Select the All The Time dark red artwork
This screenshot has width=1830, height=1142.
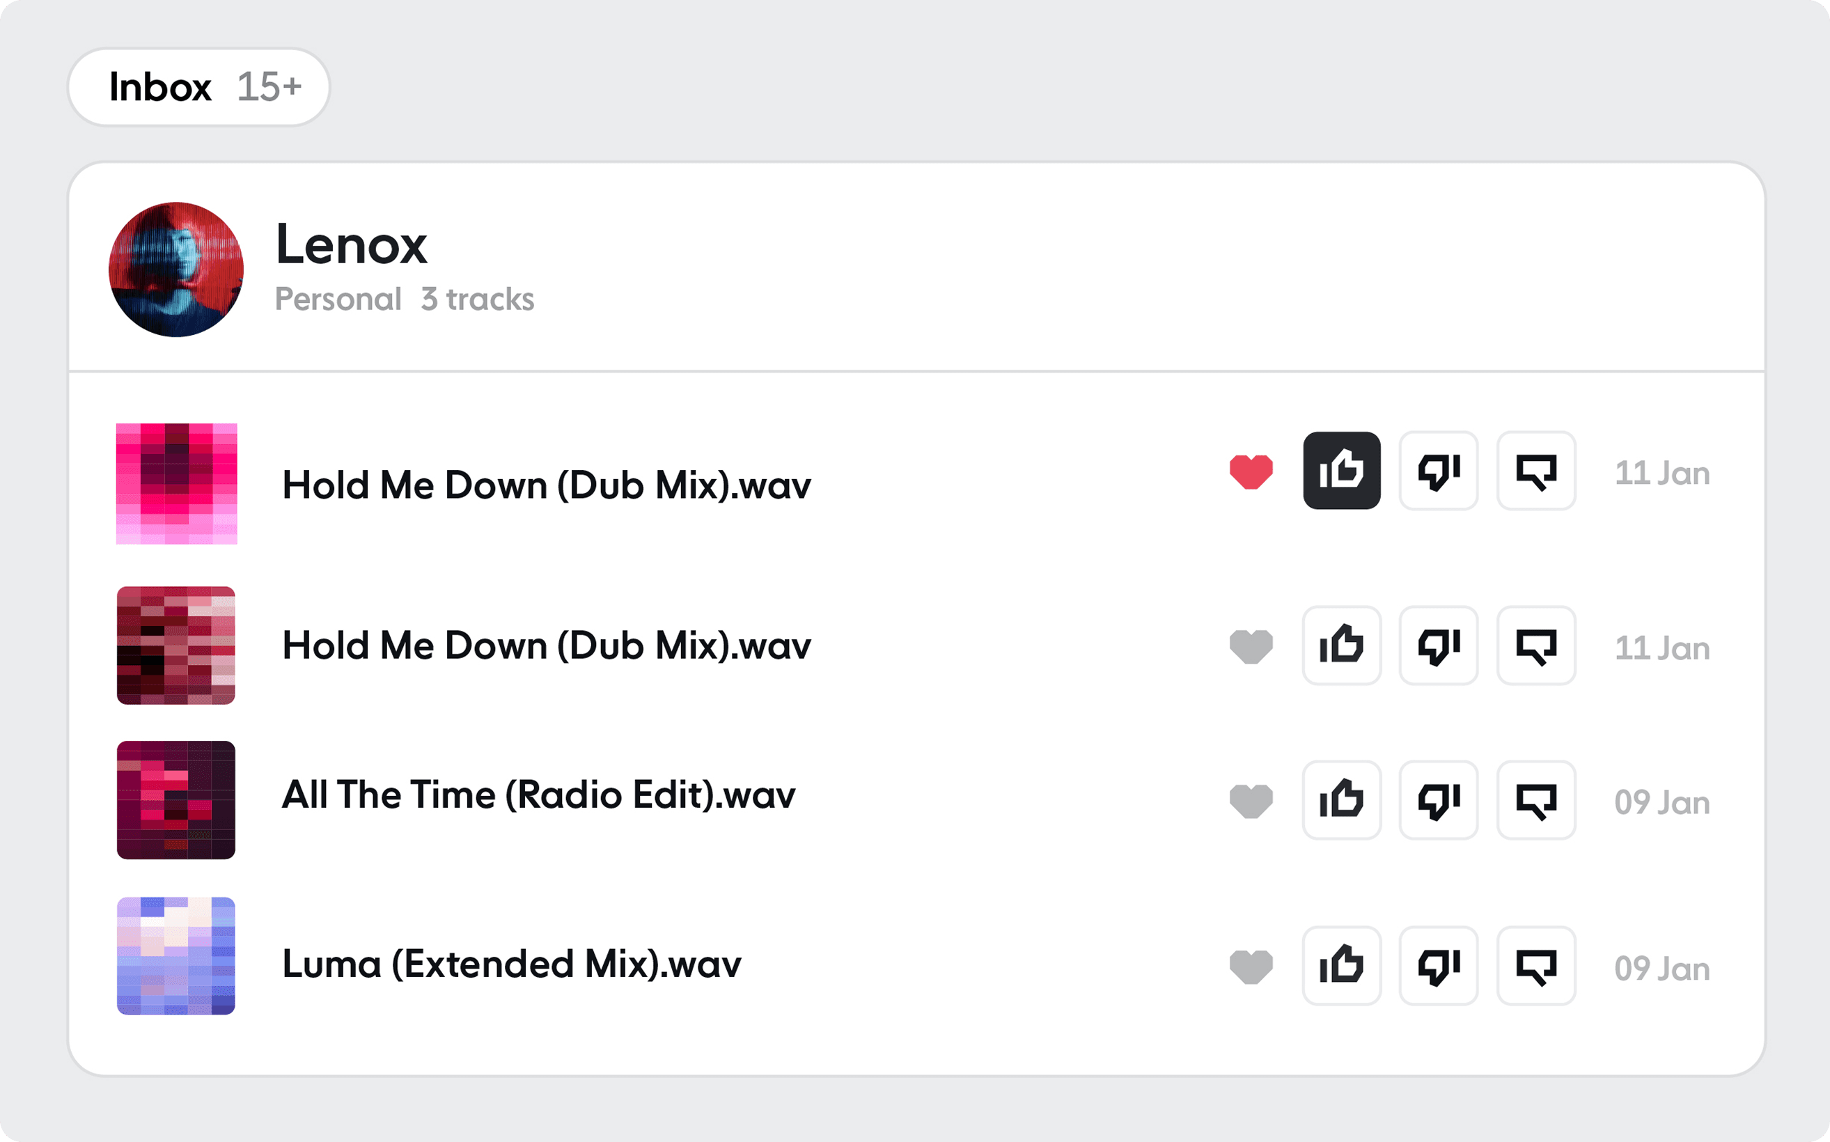176,800
